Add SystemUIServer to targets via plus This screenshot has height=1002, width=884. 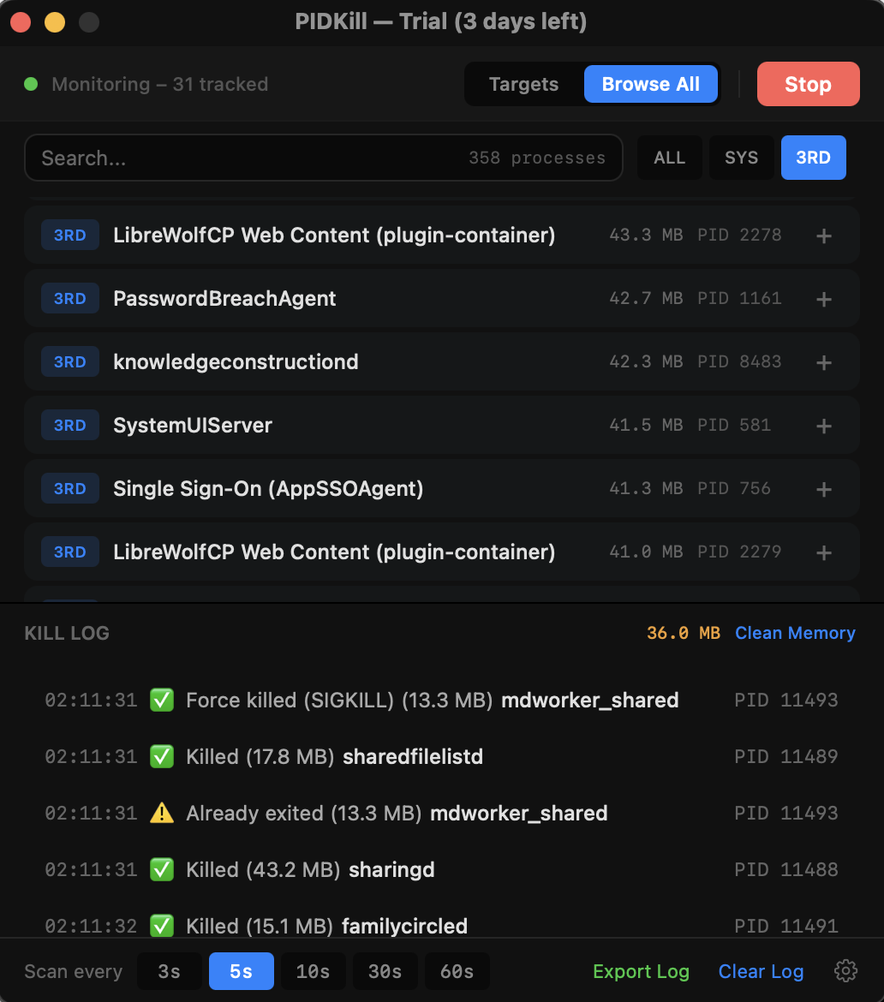tap(823, 426)
